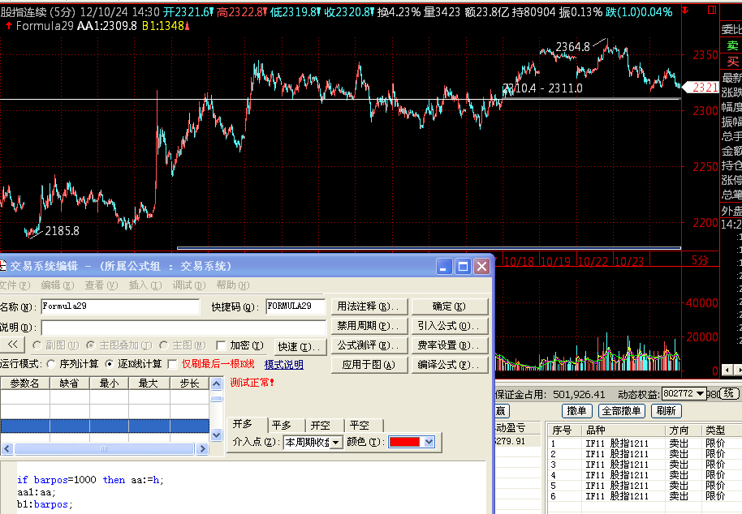Viewport: 742px width, 514px height.
Task: Click the parameter table scroll-down arrow
Action: point(216,435)
